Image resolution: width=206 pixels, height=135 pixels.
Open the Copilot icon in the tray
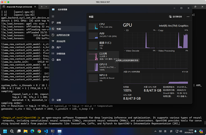tap(201, 131)
